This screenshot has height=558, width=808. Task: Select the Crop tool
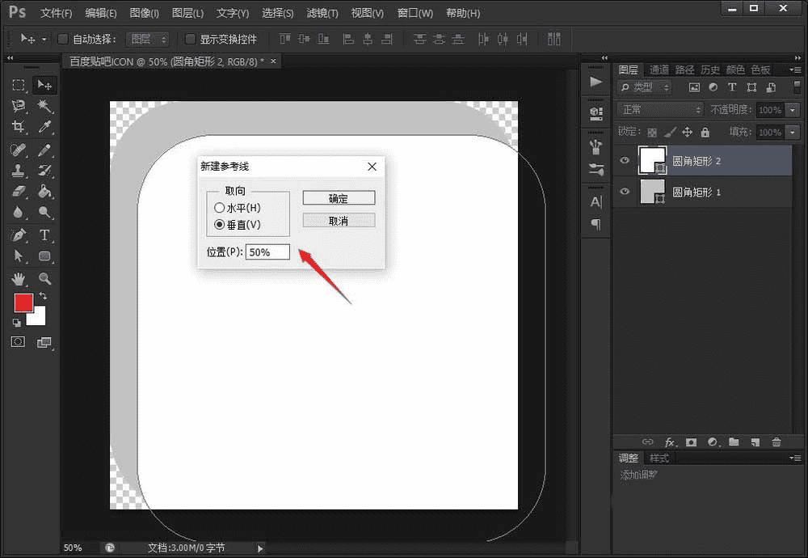(18, 127)
